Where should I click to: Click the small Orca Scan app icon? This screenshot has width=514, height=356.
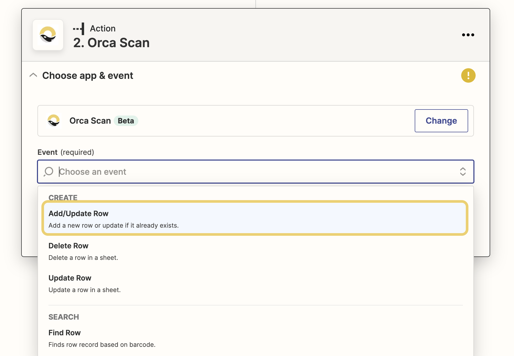(54, 121)
